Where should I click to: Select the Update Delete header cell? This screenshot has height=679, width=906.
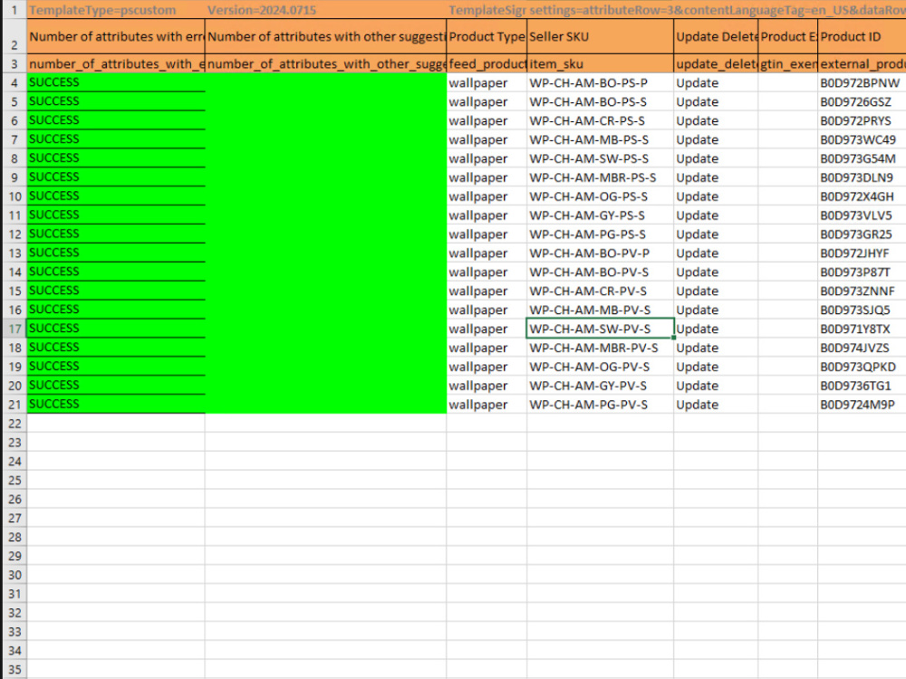(x=716, y=36)
